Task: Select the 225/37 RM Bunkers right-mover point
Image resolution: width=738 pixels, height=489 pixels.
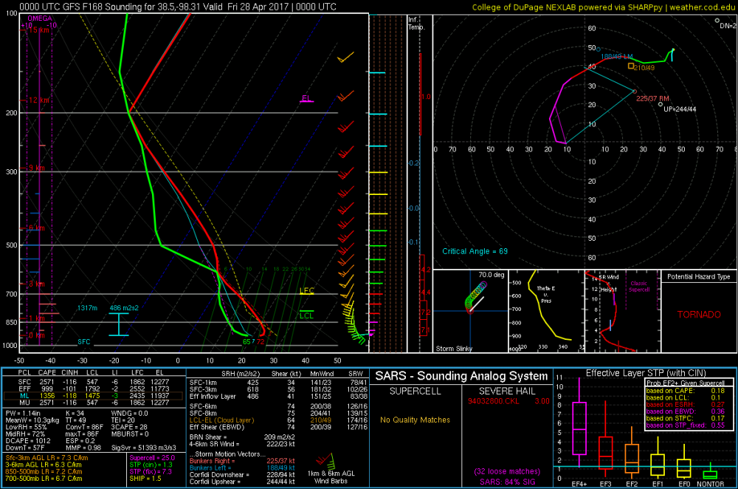Action: pyautogui.click(x=634, y=91)
